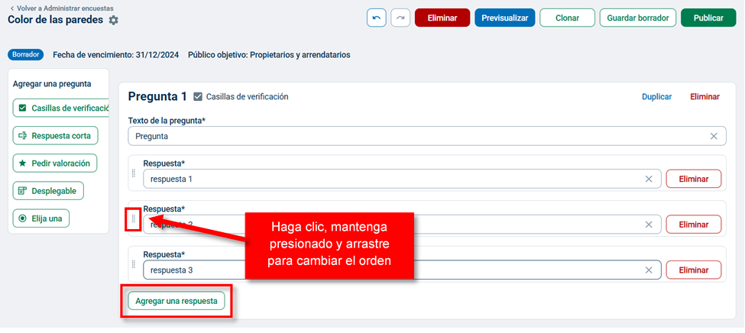The height and width of the screenshot is (333, 745).
Task: Click the respuesta 1 input field
Action: pos(402,179)
